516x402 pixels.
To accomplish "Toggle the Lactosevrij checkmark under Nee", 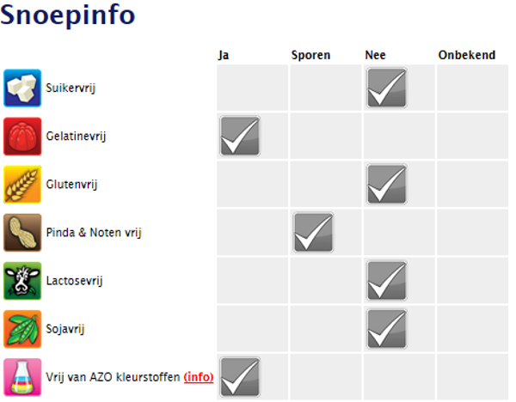I will coord(387,280).
